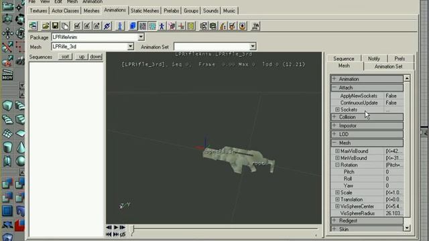429x241 pixels.
Task: Open the Package dropdown arrow
Action: click(x=141, y=37)
